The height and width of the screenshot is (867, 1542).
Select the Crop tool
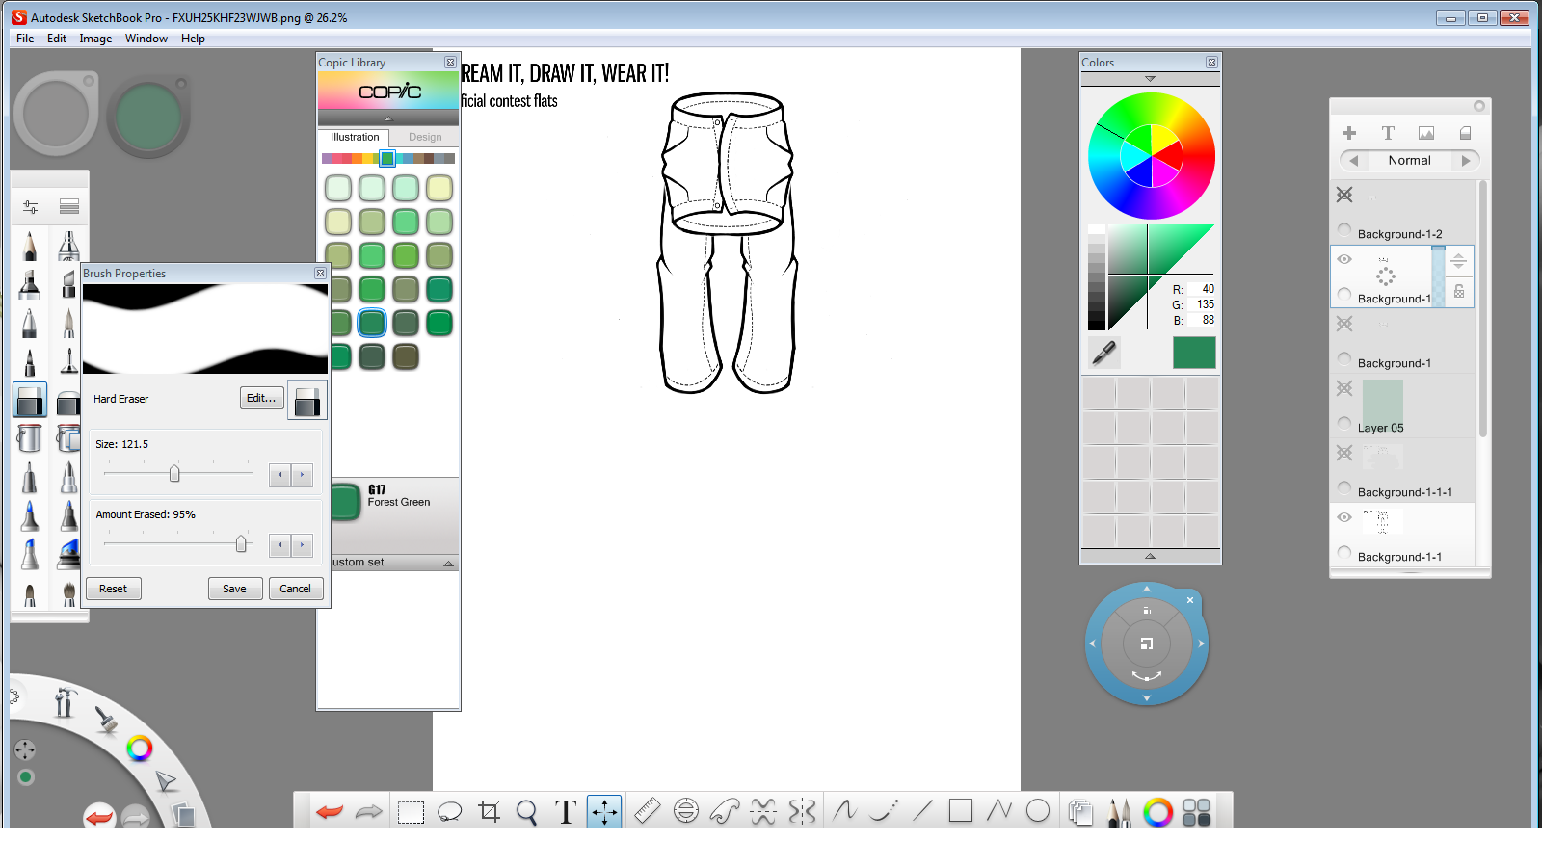pos(490,812)
